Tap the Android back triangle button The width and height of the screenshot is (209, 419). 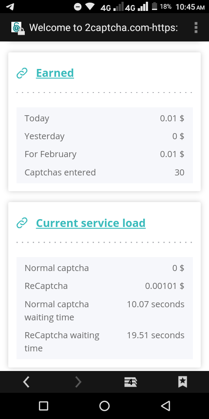pyautogui.click(x=165, y=406)
